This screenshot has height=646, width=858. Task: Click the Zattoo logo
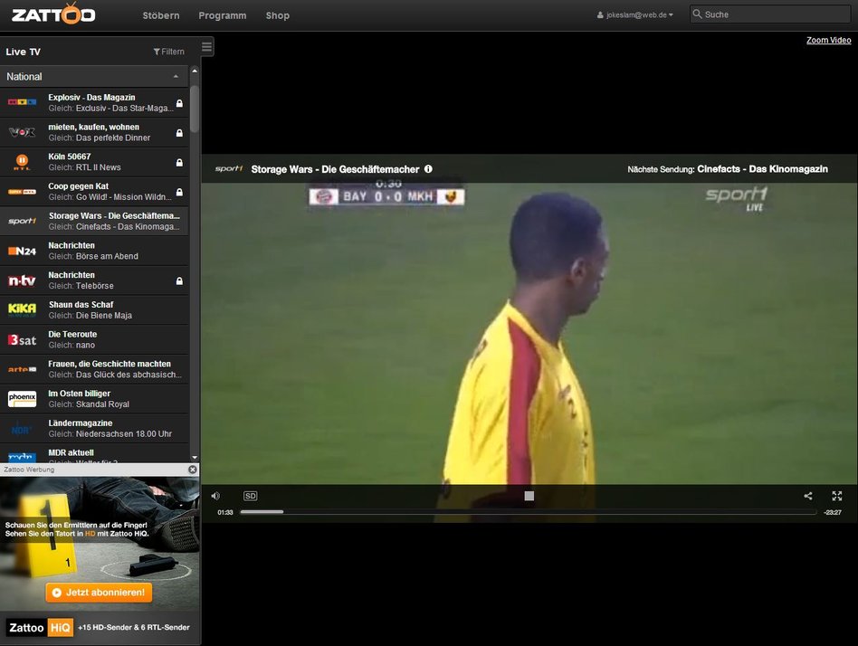pyautogui.click(x=53, y=14)
